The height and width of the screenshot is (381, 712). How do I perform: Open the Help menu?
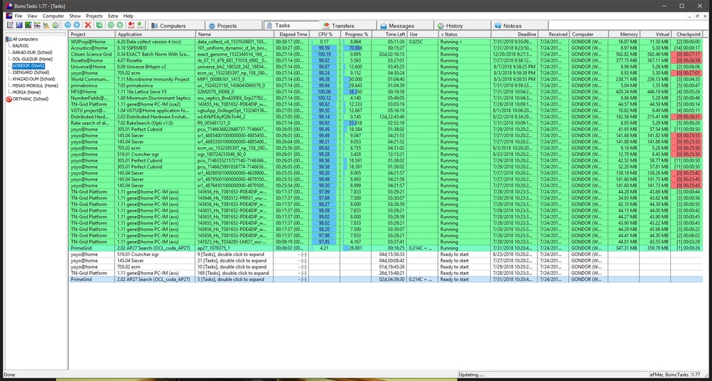click(129, 16)
